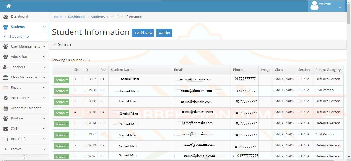
Task: Click the Attendance checkmark icon
Action: (6, 98)
